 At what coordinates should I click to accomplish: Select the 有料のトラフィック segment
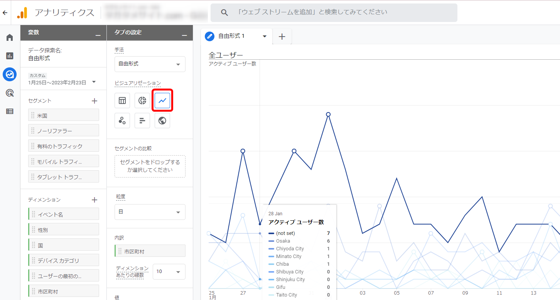(x=64, y=146)
